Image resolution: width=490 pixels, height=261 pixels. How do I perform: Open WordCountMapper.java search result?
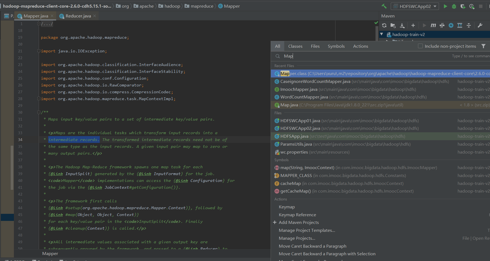pos(380,97)
